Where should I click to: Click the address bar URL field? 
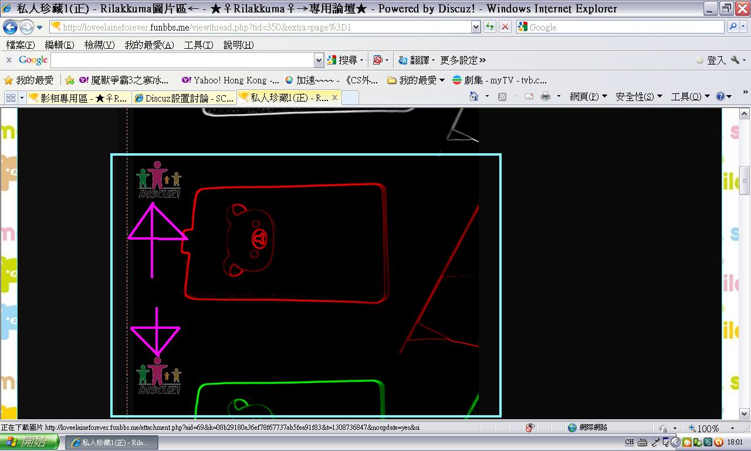point(261,27)
